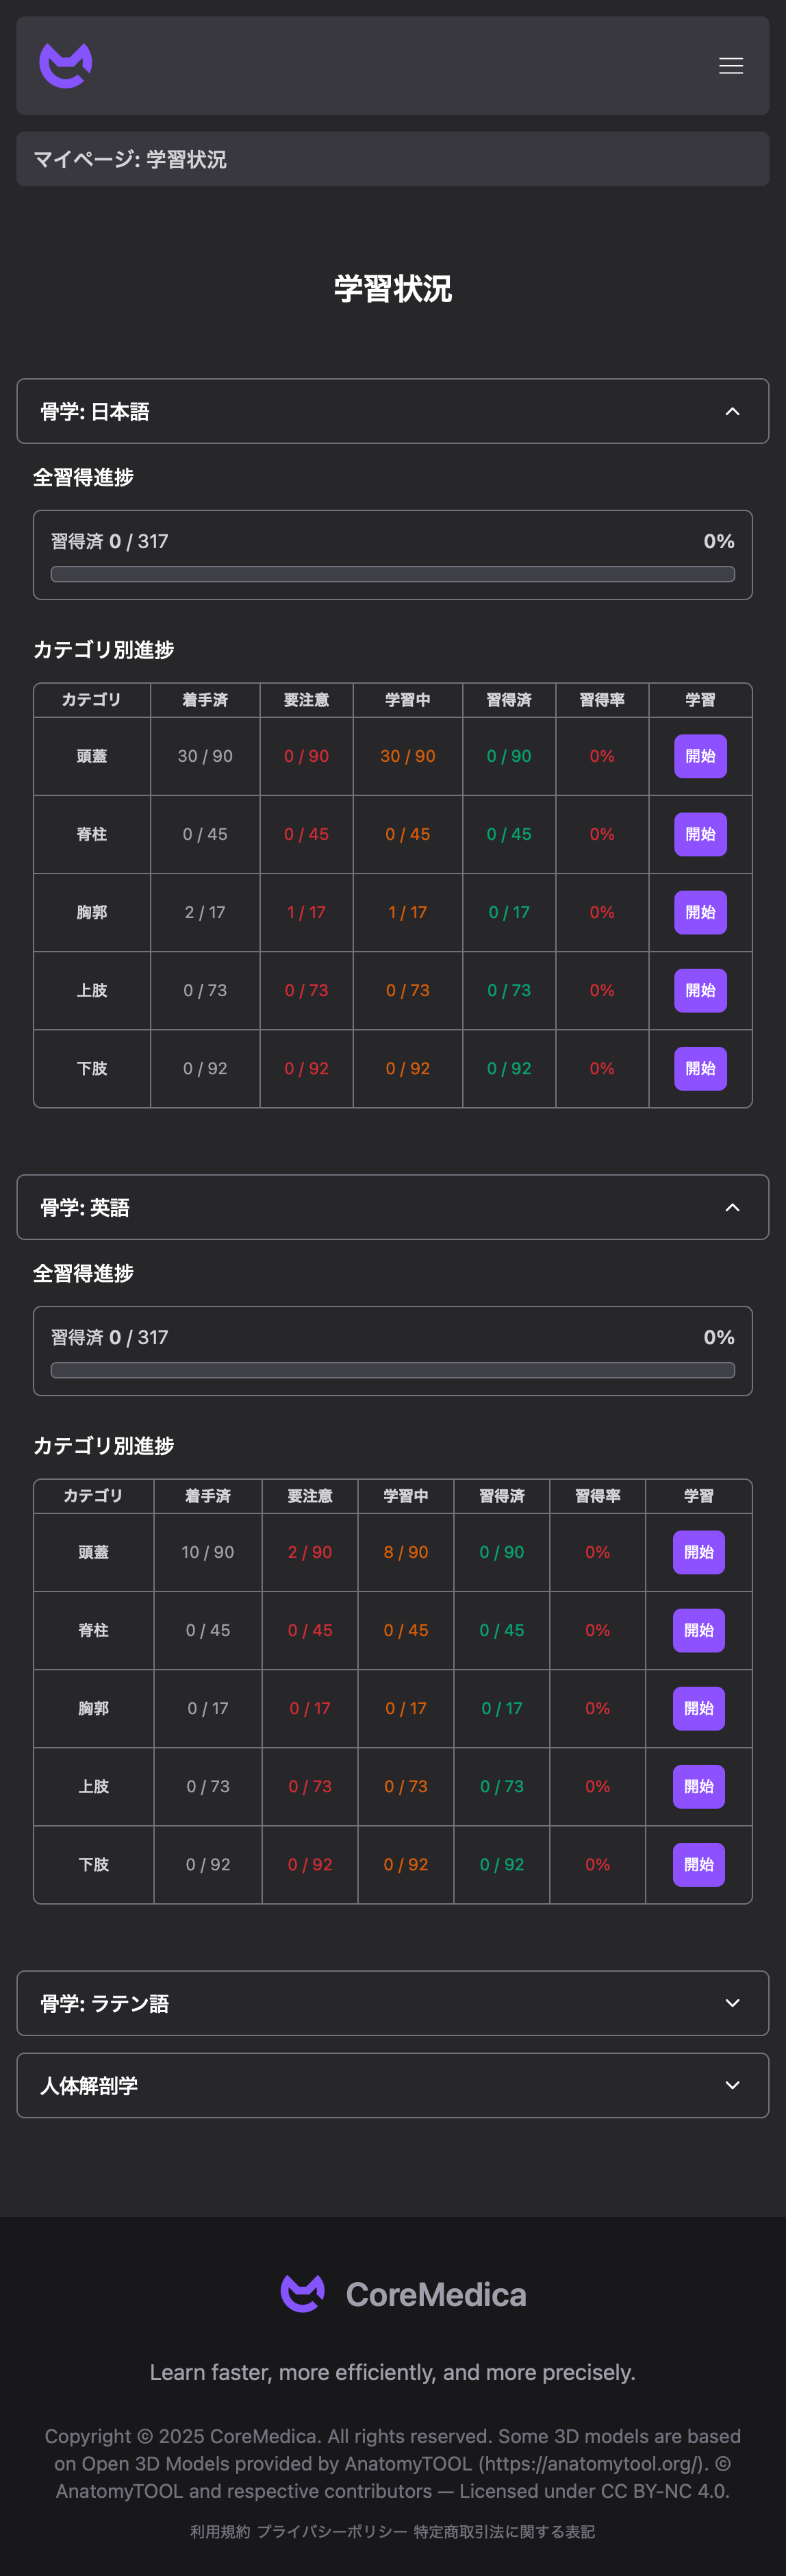Click the Japanese overall progress bar
The height and width of the screenshot is (2576, 786).
[x=392, y=574]
